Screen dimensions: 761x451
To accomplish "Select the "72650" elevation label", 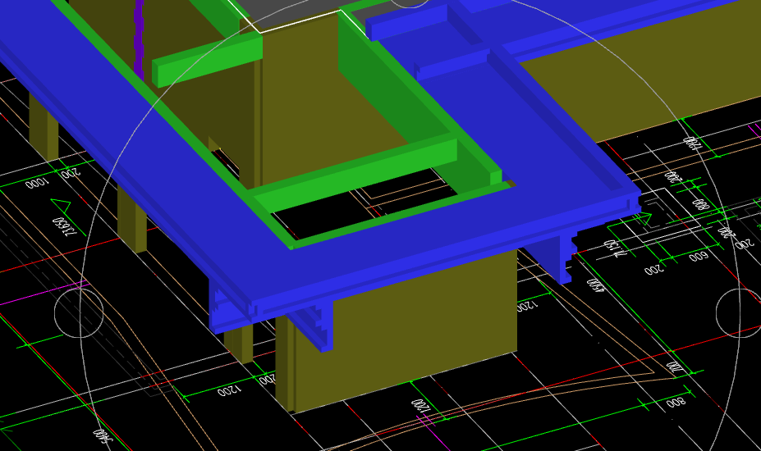I will coord(64,226).
